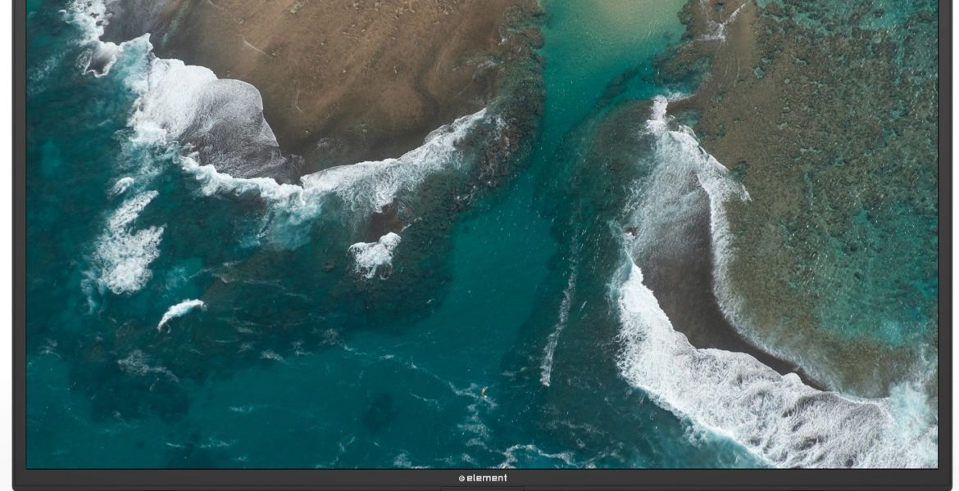Click the small white foam patch mid-channel
Viewport: 959px width, 491px height.
coord(375,253)
